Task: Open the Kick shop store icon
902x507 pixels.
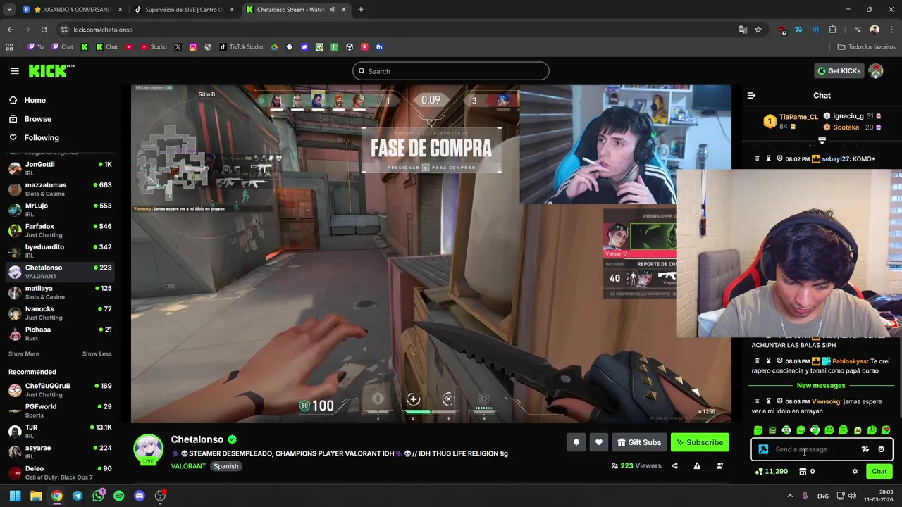Action: click(802, 471)
